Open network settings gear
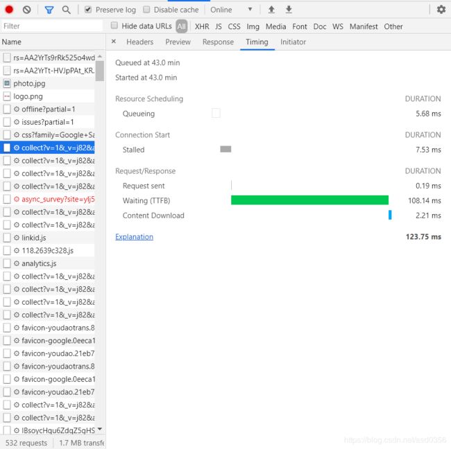Viewport: 451px width, 449px height. coord(441,10)
